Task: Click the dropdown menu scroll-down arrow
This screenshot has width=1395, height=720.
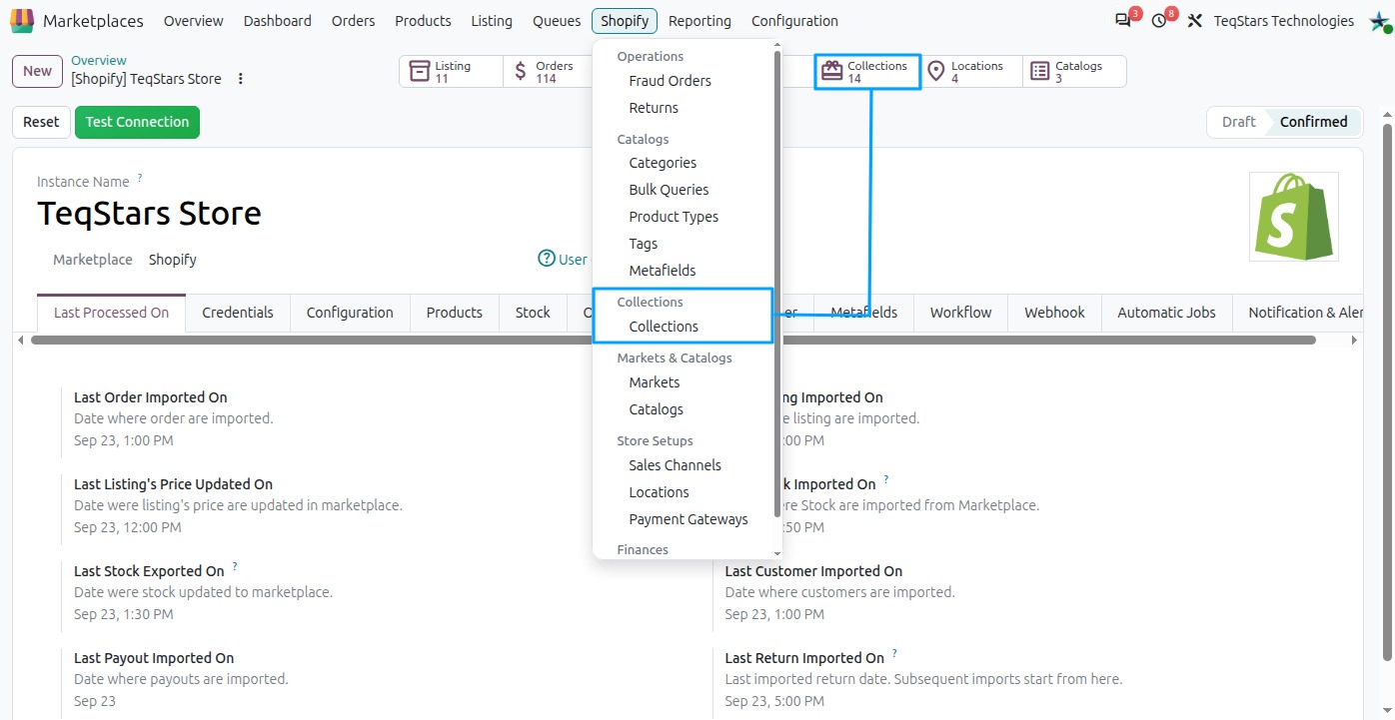Action: click(777, 552)
